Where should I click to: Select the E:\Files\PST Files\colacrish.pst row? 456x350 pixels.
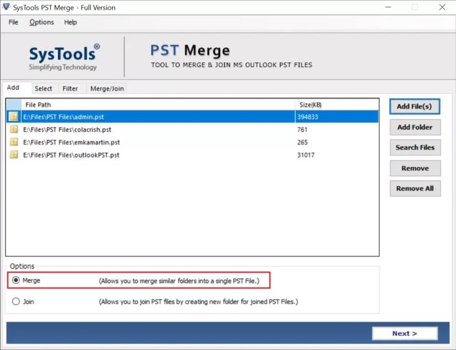[193, 129]
